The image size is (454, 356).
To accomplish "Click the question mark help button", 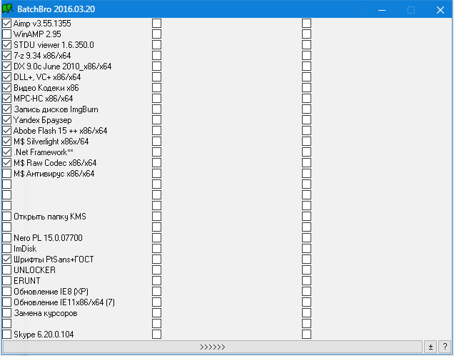I will click(444, 347).
